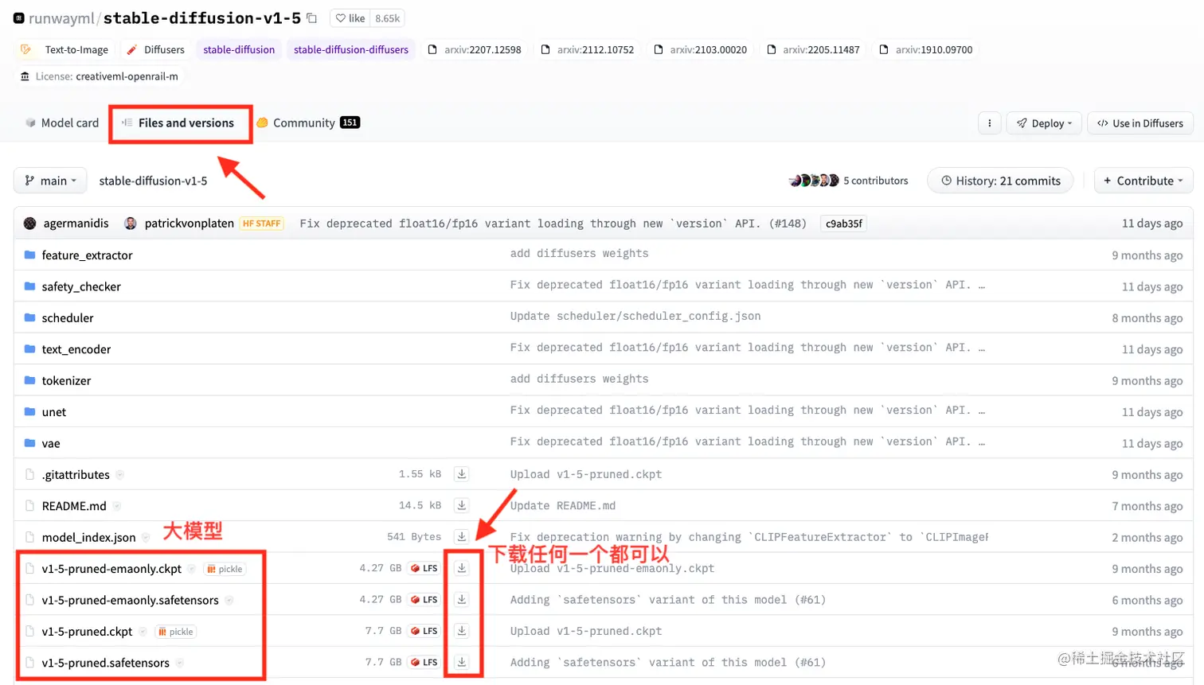Open the scheduler folder
Screen dimensions: 1204x685
pos(68,318)
